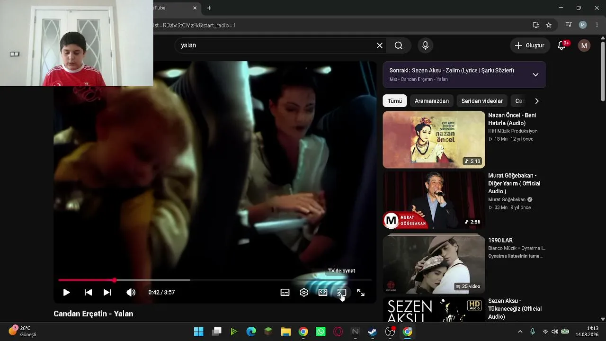This screenshot has width=606, height=341.
Task: Open the Murat Göğebakan video thumbnail
Action: coord(434,200)
